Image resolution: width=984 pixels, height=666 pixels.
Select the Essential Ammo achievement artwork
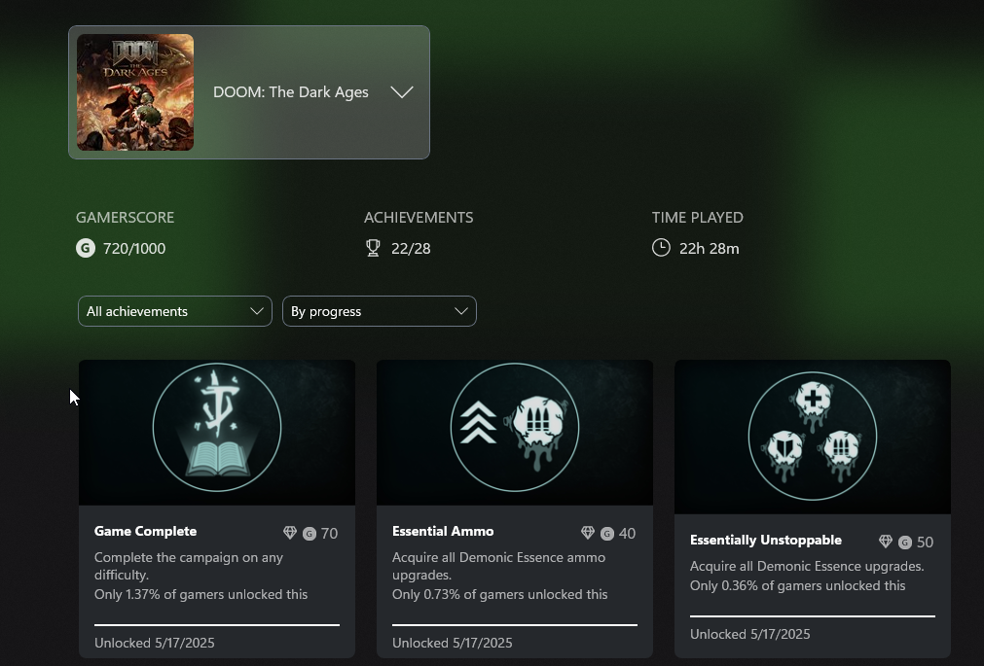tap(515, 432)
